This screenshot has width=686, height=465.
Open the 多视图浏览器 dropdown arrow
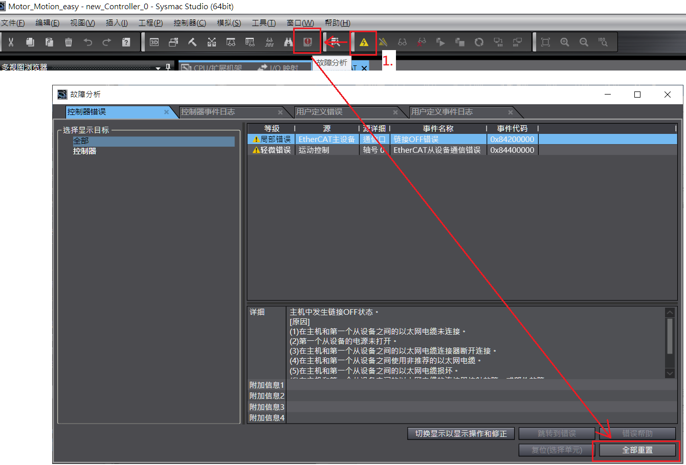157,67
